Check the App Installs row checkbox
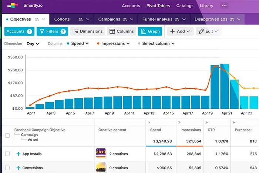This screenshot has width=259, height=173. [7, 154]
